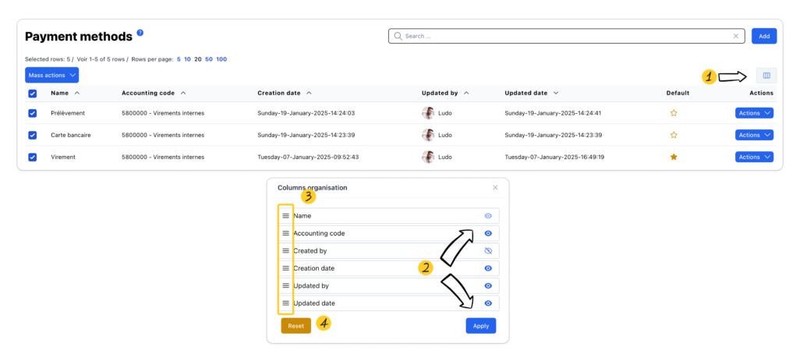The width and height of the screenshot is (803, 361).
Task: Toggle the select-all header checkbox
Action: 33,94
